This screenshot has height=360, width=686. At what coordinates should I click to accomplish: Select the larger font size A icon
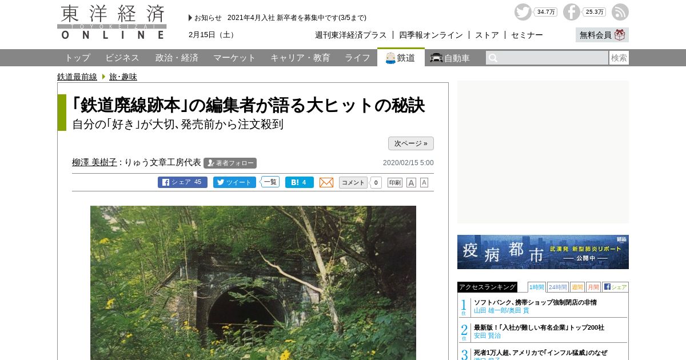[411, 182]
